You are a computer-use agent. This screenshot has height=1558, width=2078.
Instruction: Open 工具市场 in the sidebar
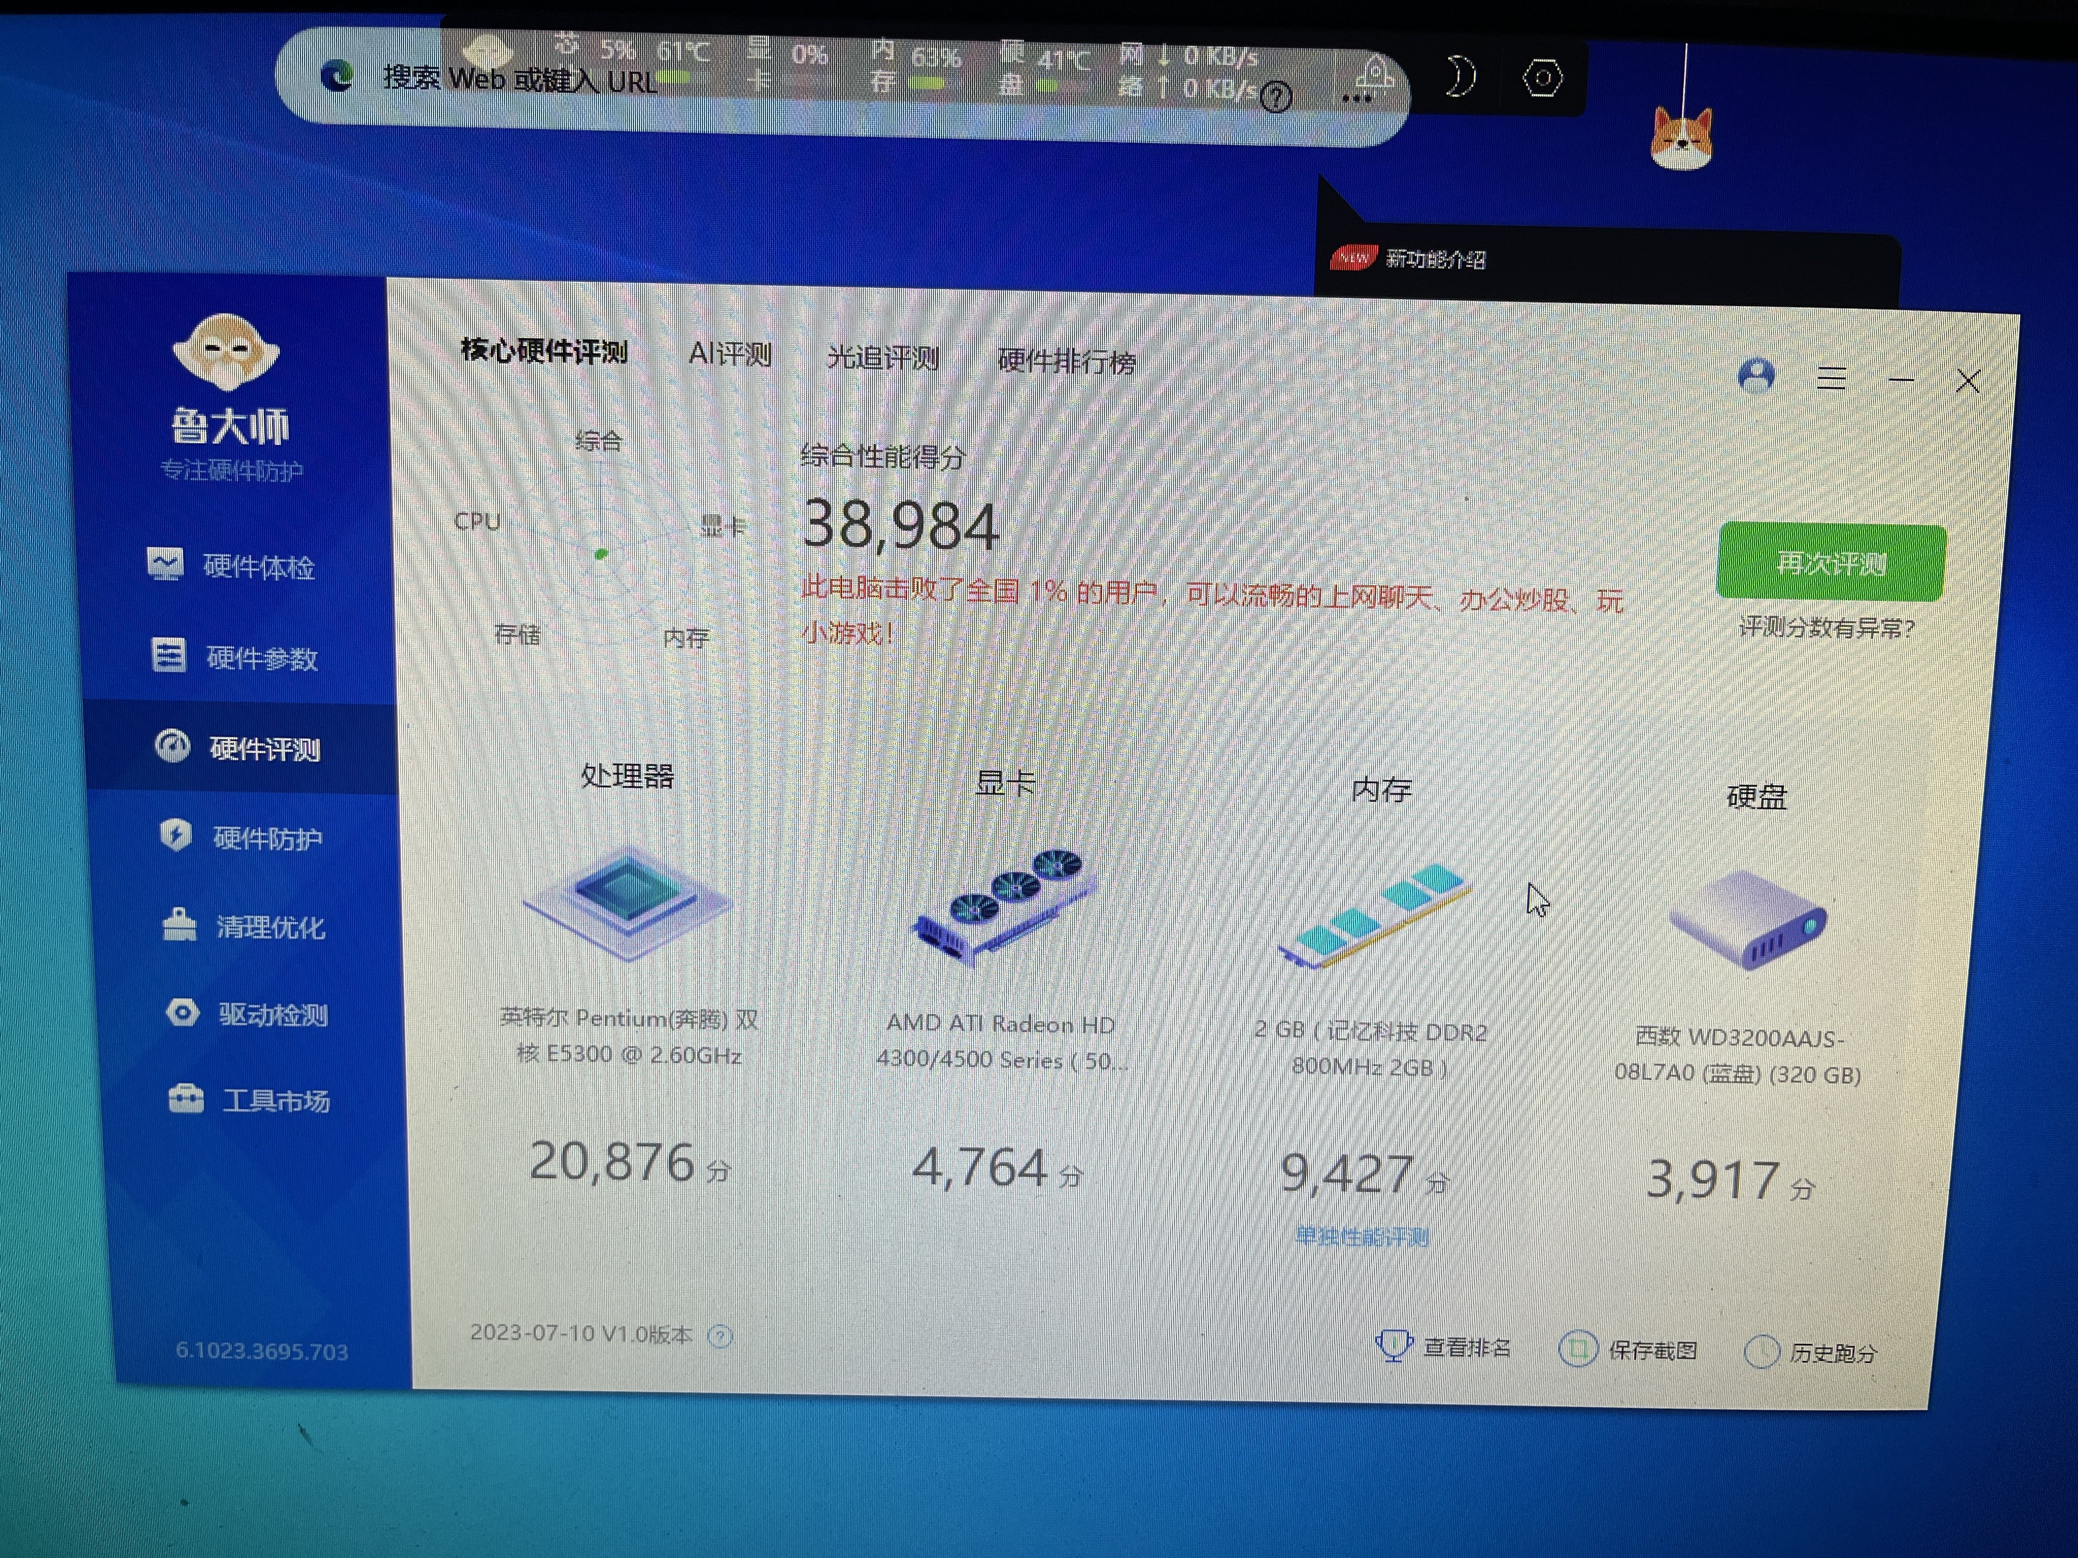click(x=249, y=1099)
